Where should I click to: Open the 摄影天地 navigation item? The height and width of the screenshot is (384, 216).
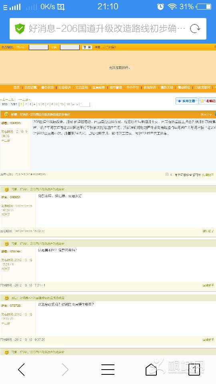[166, 88]
